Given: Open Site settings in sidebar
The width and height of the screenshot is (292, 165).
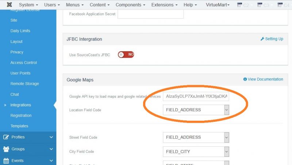Looking at the screenshot, I should pyautogui.click(x=14, y=20).
